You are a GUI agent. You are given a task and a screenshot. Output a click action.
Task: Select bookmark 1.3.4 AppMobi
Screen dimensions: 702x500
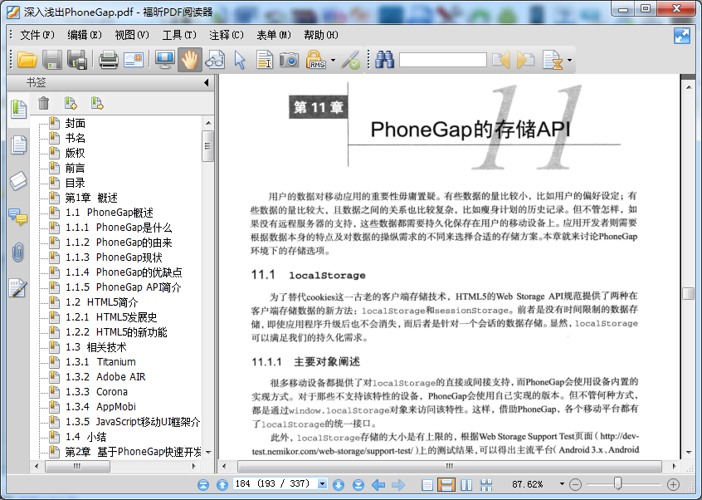click(x=100, y=407)
